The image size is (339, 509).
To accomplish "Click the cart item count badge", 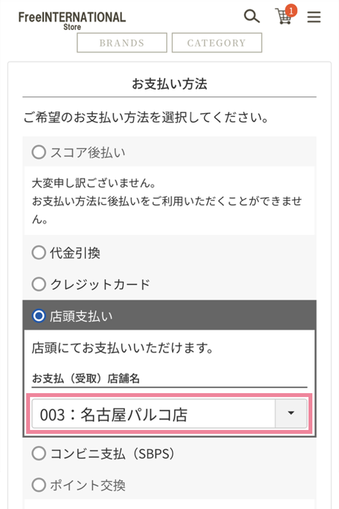I will click(x=291, y=10).
